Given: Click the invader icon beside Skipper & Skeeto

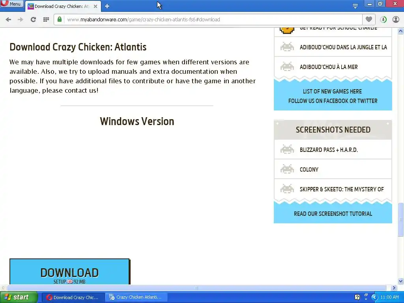Looking at the screenshot, I should click(287, 189).
